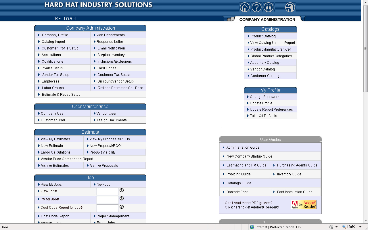Click the Get Adobe Reader badge

pos(304,205)
